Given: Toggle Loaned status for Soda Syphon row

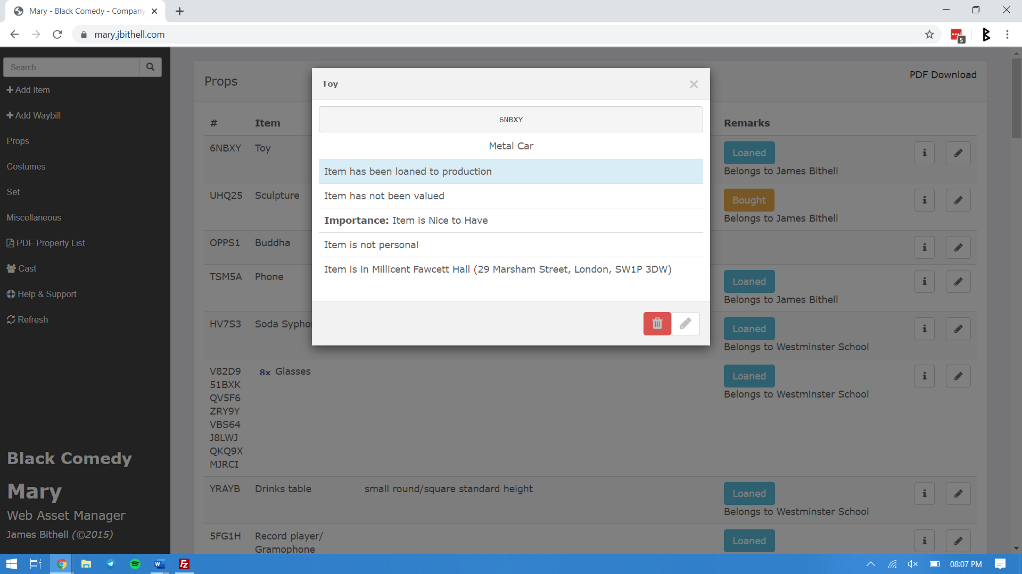Looking at the screenshot, I should (x=749, y=328).
